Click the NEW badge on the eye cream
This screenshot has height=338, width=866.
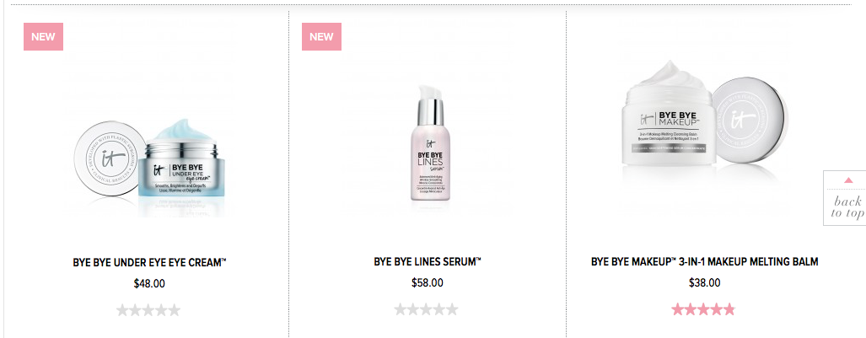44,37
